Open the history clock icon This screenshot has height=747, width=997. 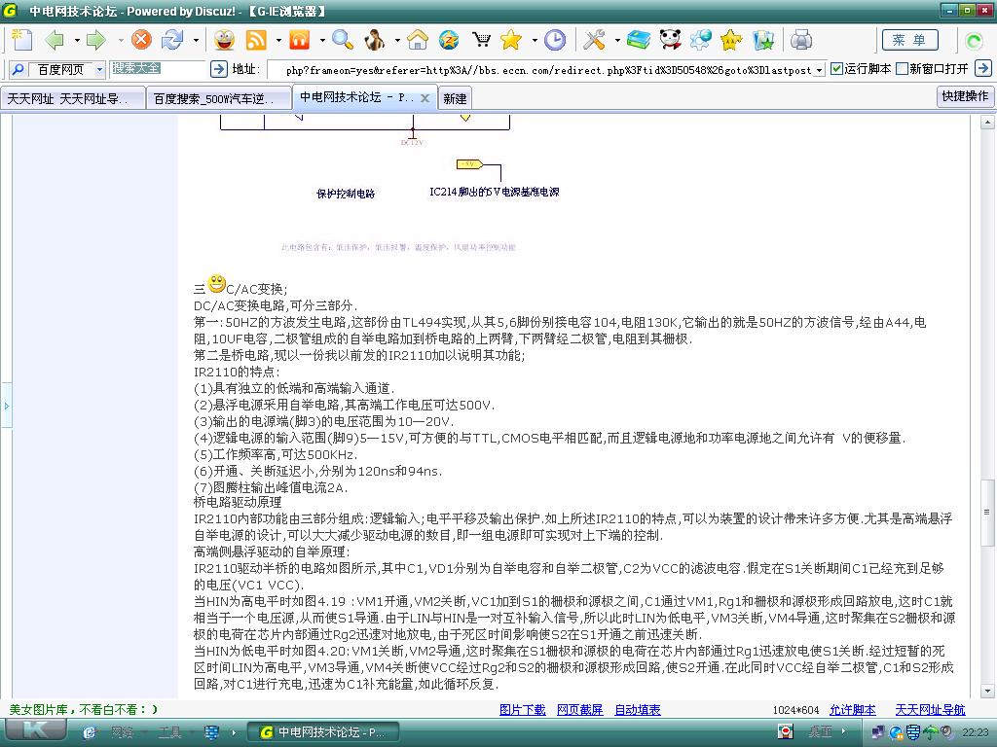pyautogui.click(x=554, y=40)
